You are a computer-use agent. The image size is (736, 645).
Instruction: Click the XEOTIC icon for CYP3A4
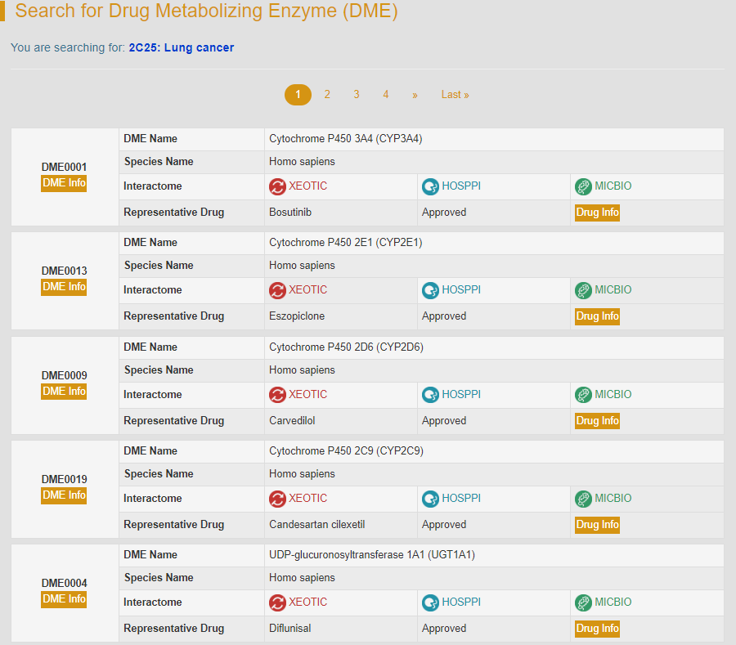click(278, 186)
